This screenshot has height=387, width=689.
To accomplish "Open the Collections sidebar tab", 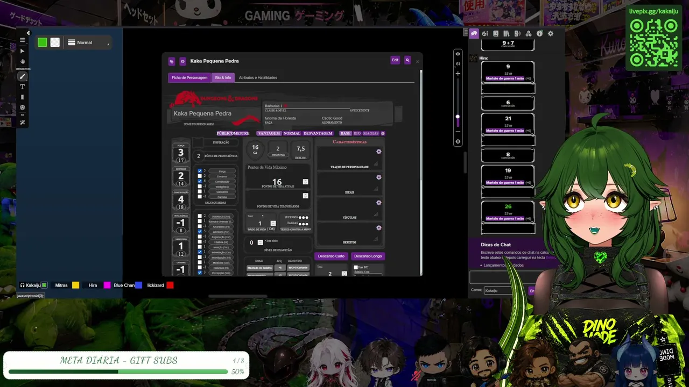I will [x=529, y=34].
